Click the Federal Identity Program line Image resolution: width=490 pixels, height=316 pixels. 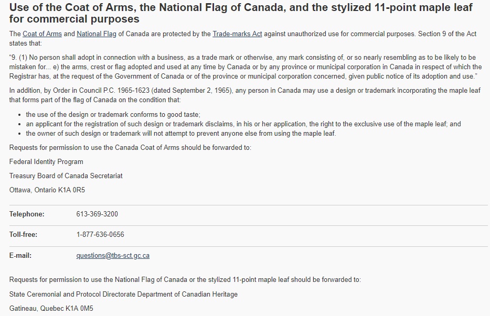coord(46,162)
